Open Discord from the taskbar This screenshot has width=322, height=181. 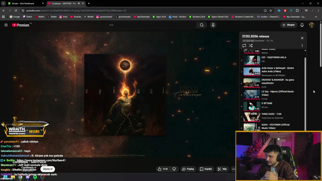(28, 177)
